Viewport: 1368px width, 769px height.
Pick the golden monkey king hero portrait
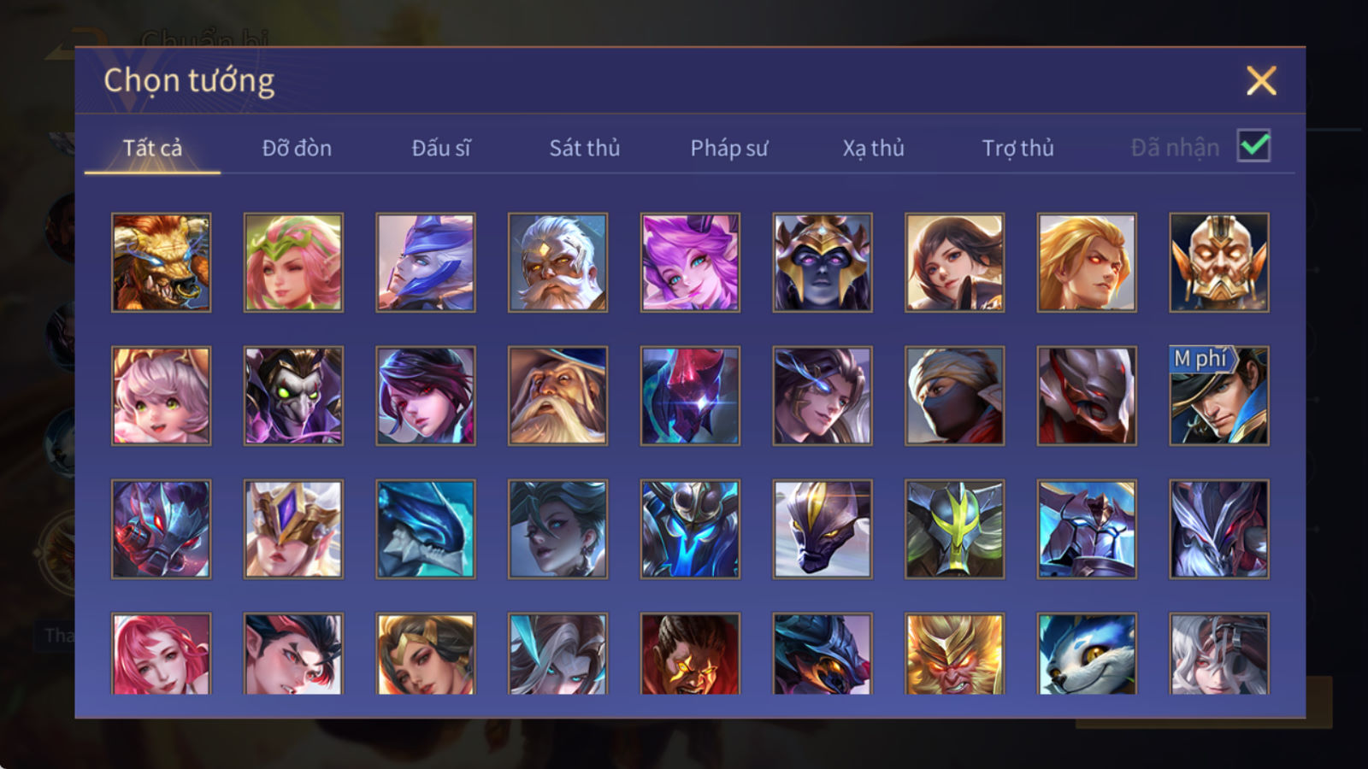[x=954, y=654]
